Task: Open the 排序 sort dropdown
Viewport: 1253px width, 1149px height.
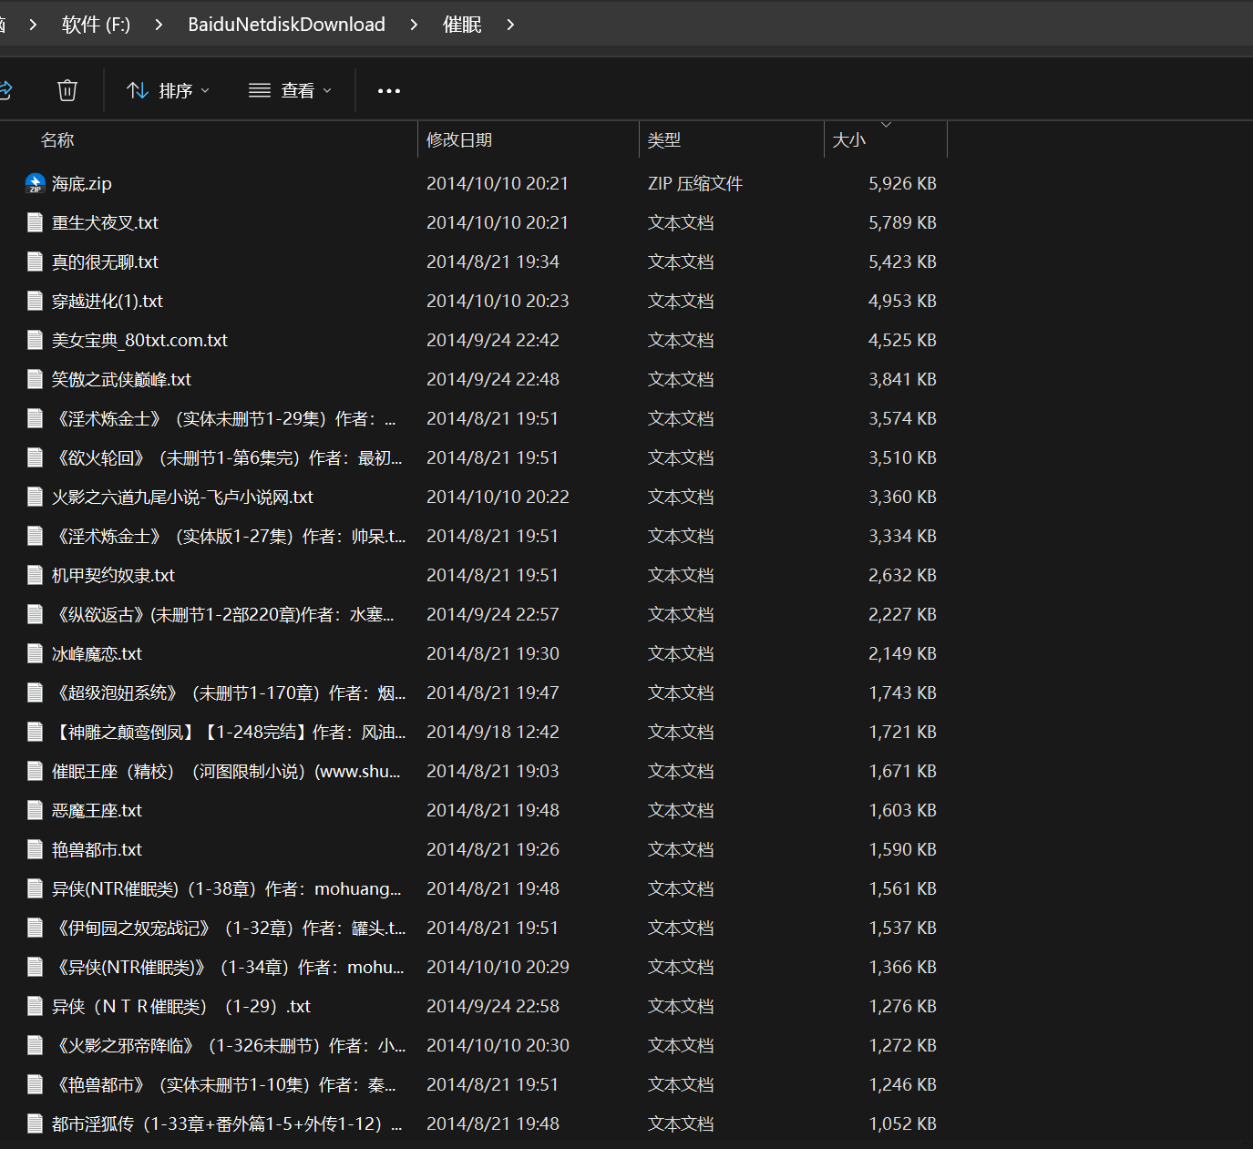Action: pos(169,90)
